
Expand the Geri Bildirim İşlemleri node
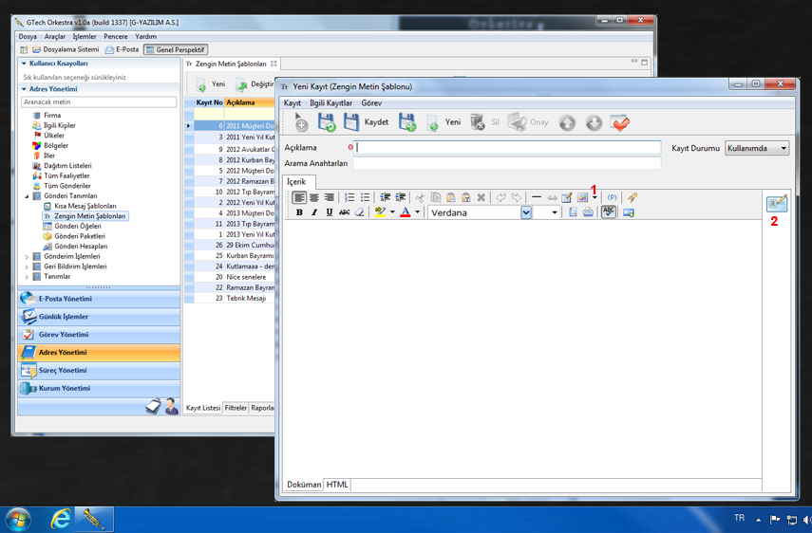tap(27, 266)
